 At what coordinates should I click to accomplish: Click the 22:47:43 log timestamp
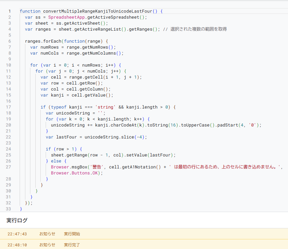pos(17,234)
